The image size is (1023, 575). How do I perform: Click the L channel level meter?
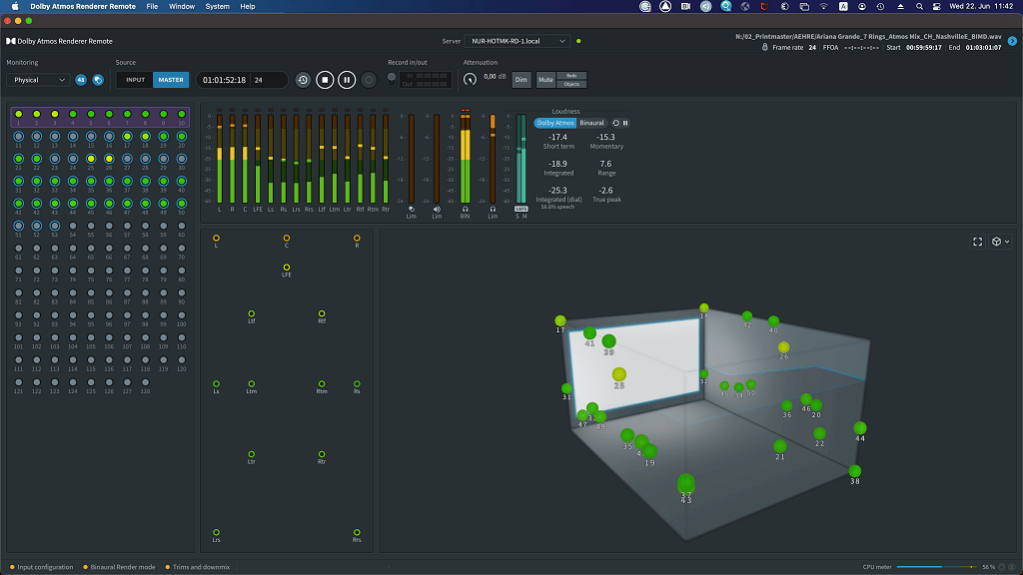pos(219,159)
